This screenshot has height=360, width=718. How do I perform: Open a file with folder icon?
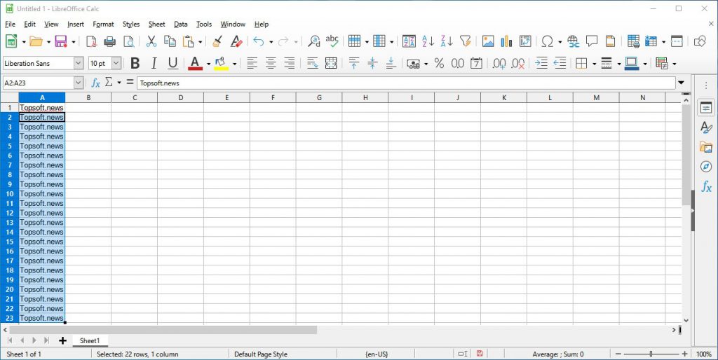point(36,41)
